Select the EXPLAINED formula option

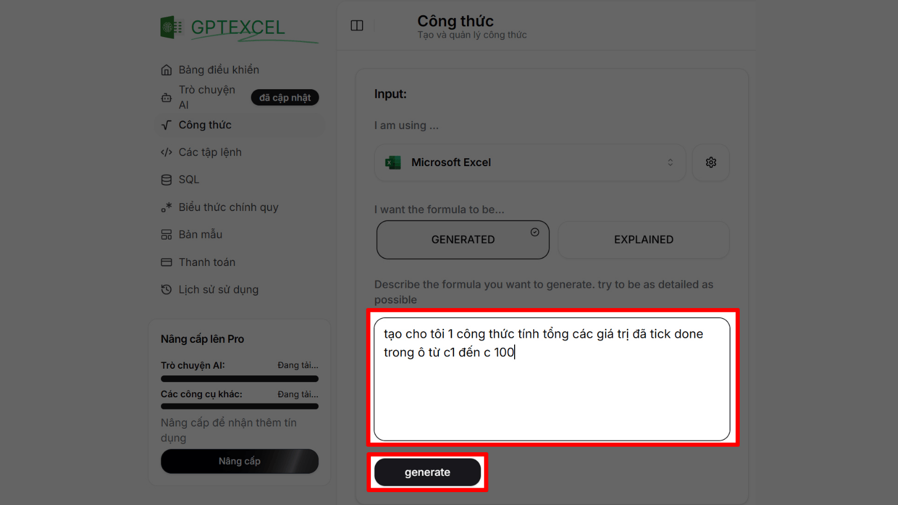click(x=644, y=240)
